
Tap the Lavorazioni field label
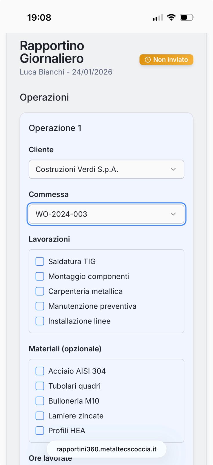pyautogui.click(x=49, y=239)
